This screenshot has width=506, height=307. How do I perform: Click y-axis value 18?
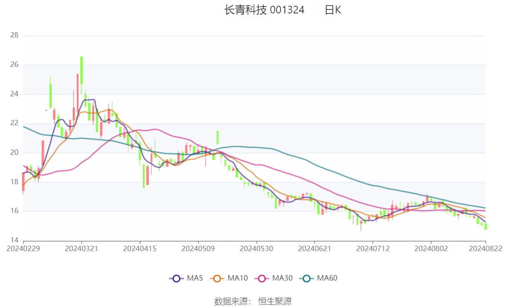[x=14, y=182]
